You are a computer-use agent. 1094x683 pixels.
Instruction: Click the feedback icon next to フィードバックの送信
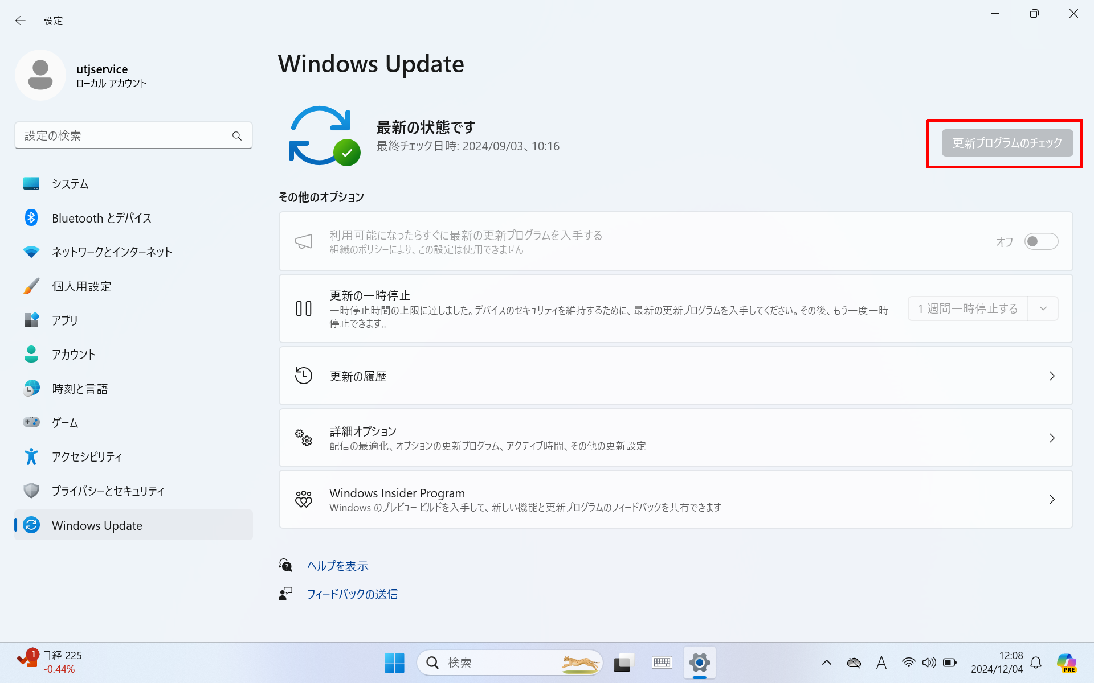click(x=285, y=594)
